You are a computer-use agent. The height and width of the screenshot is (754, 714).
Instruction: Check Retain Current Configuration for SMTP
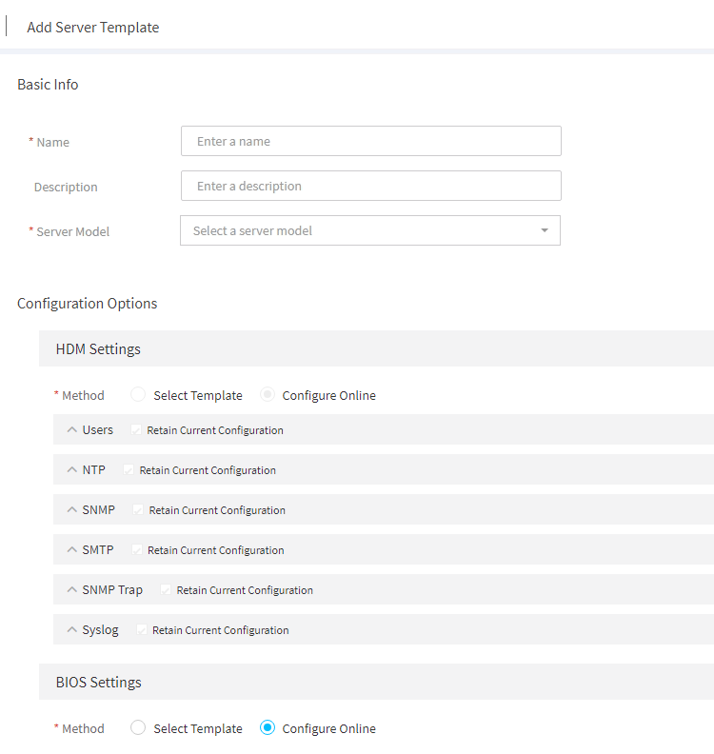pos(136,549)
